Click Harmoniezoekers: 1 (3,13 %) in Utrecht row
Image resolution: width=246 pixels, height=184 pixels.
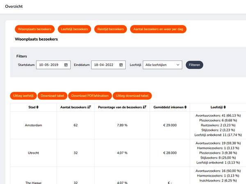click(218, 148)
